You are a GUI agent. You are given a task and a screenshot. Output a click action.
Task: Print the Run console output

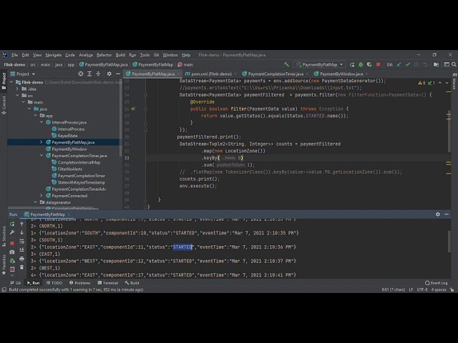[x=21, y=259]
